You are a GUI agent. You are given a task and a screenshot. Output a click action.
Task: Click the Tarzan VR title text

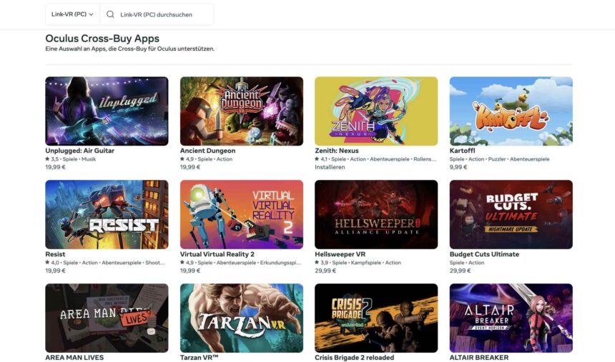199,358
